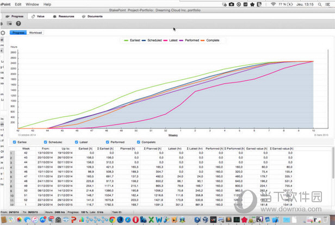Screen dimensions: 335x225
Task: Launch Google Chrome from the Dock
Action: (x=112, y=220)
